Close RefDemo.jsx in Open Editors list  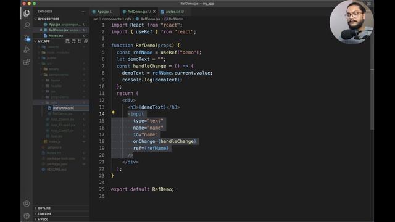(41, 30)
